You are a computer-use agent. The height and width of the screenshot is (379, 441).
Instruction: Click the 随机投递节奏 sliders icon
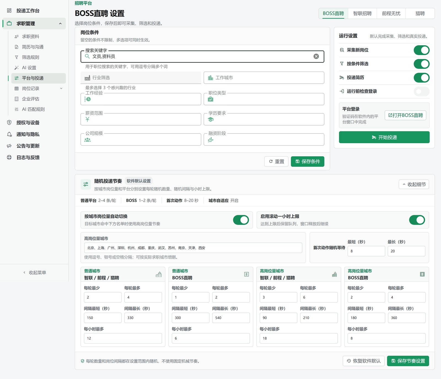(86, 184)
